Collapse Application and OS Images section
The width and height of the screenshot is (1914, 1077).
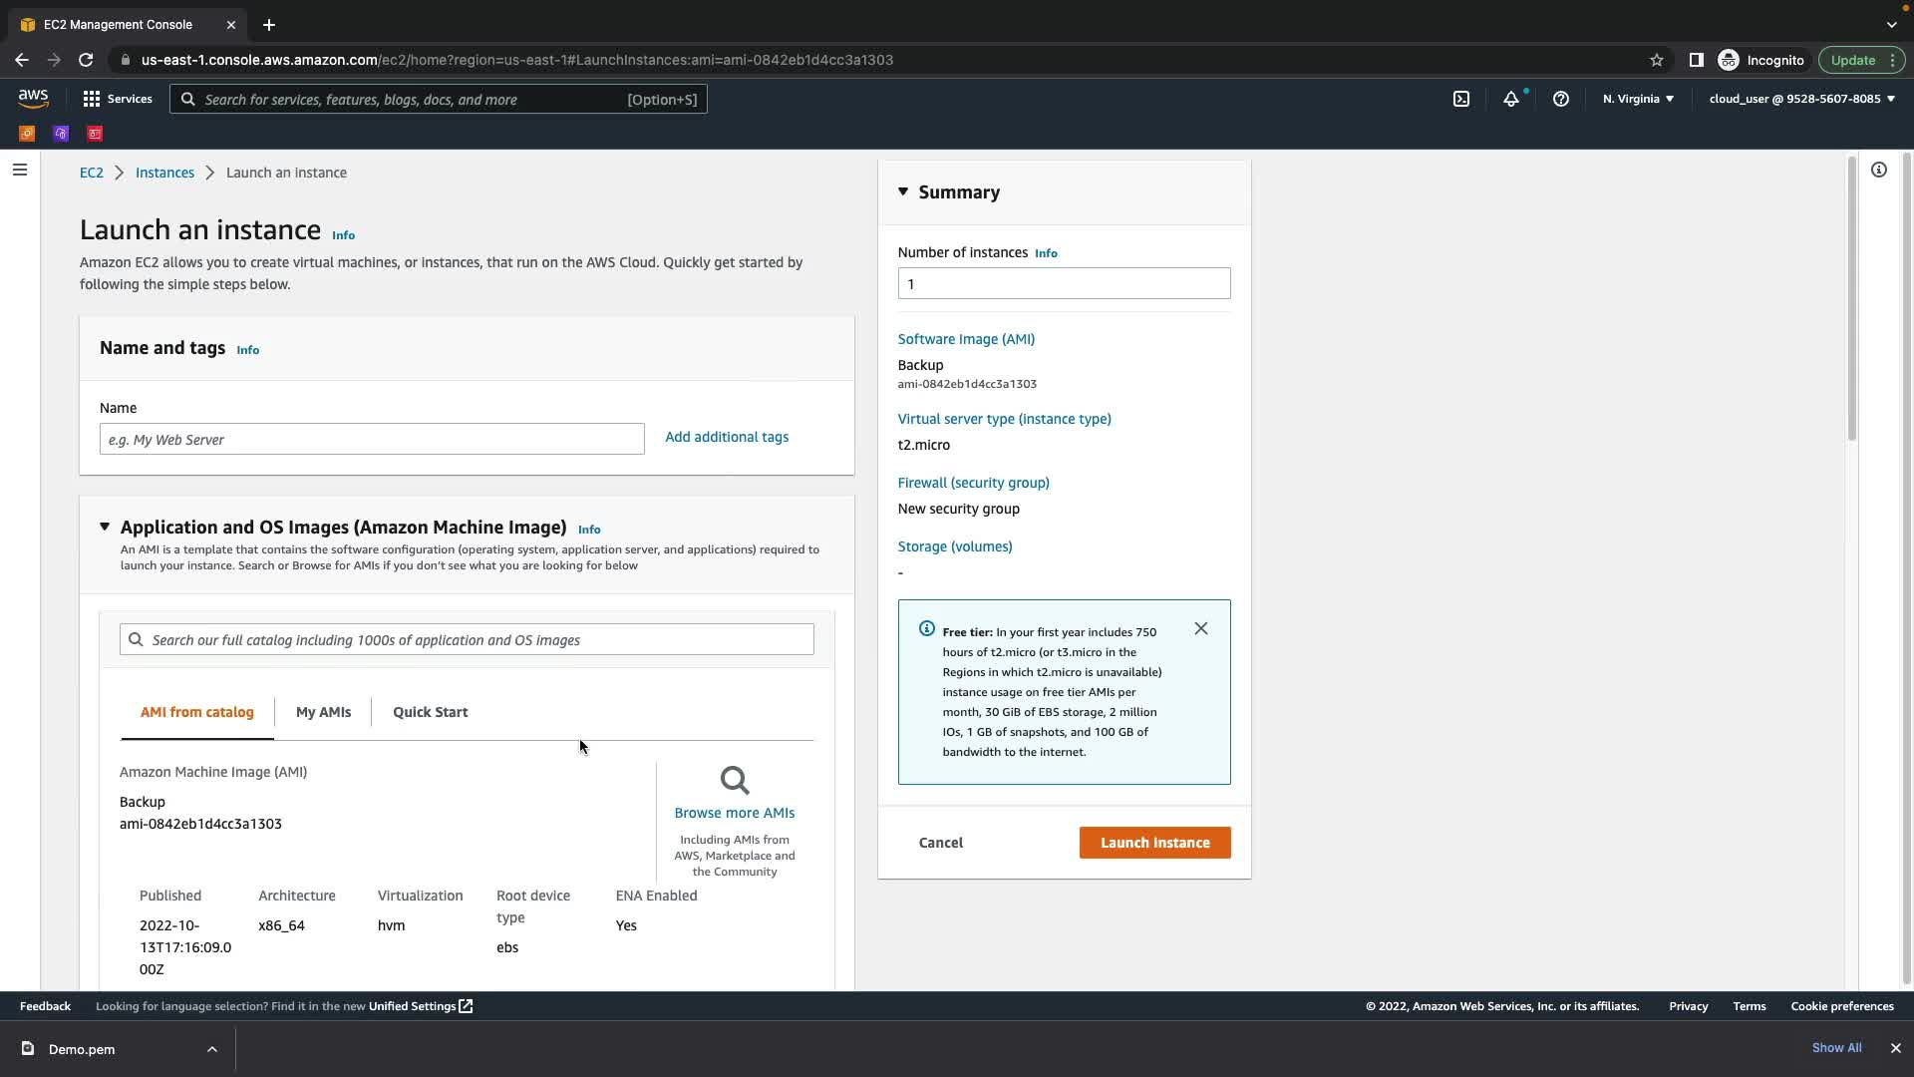(105, 527)
